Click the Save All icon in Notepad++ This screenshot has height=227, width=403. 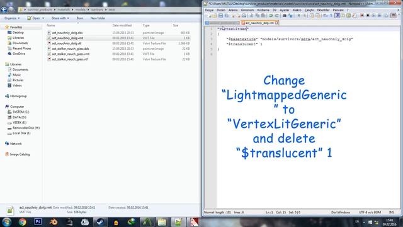(x=227, y=16)
